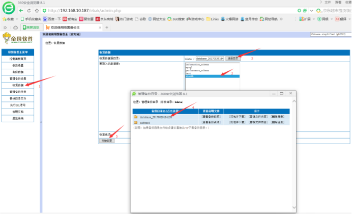Toggle the sidebar panel icon in tab bar
Screen dimensions: 352x214
tap(5, 28)
